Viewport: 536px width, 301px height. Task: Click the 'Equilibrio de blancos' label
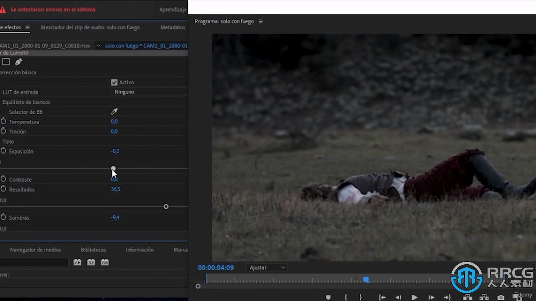tap(26, 102)
